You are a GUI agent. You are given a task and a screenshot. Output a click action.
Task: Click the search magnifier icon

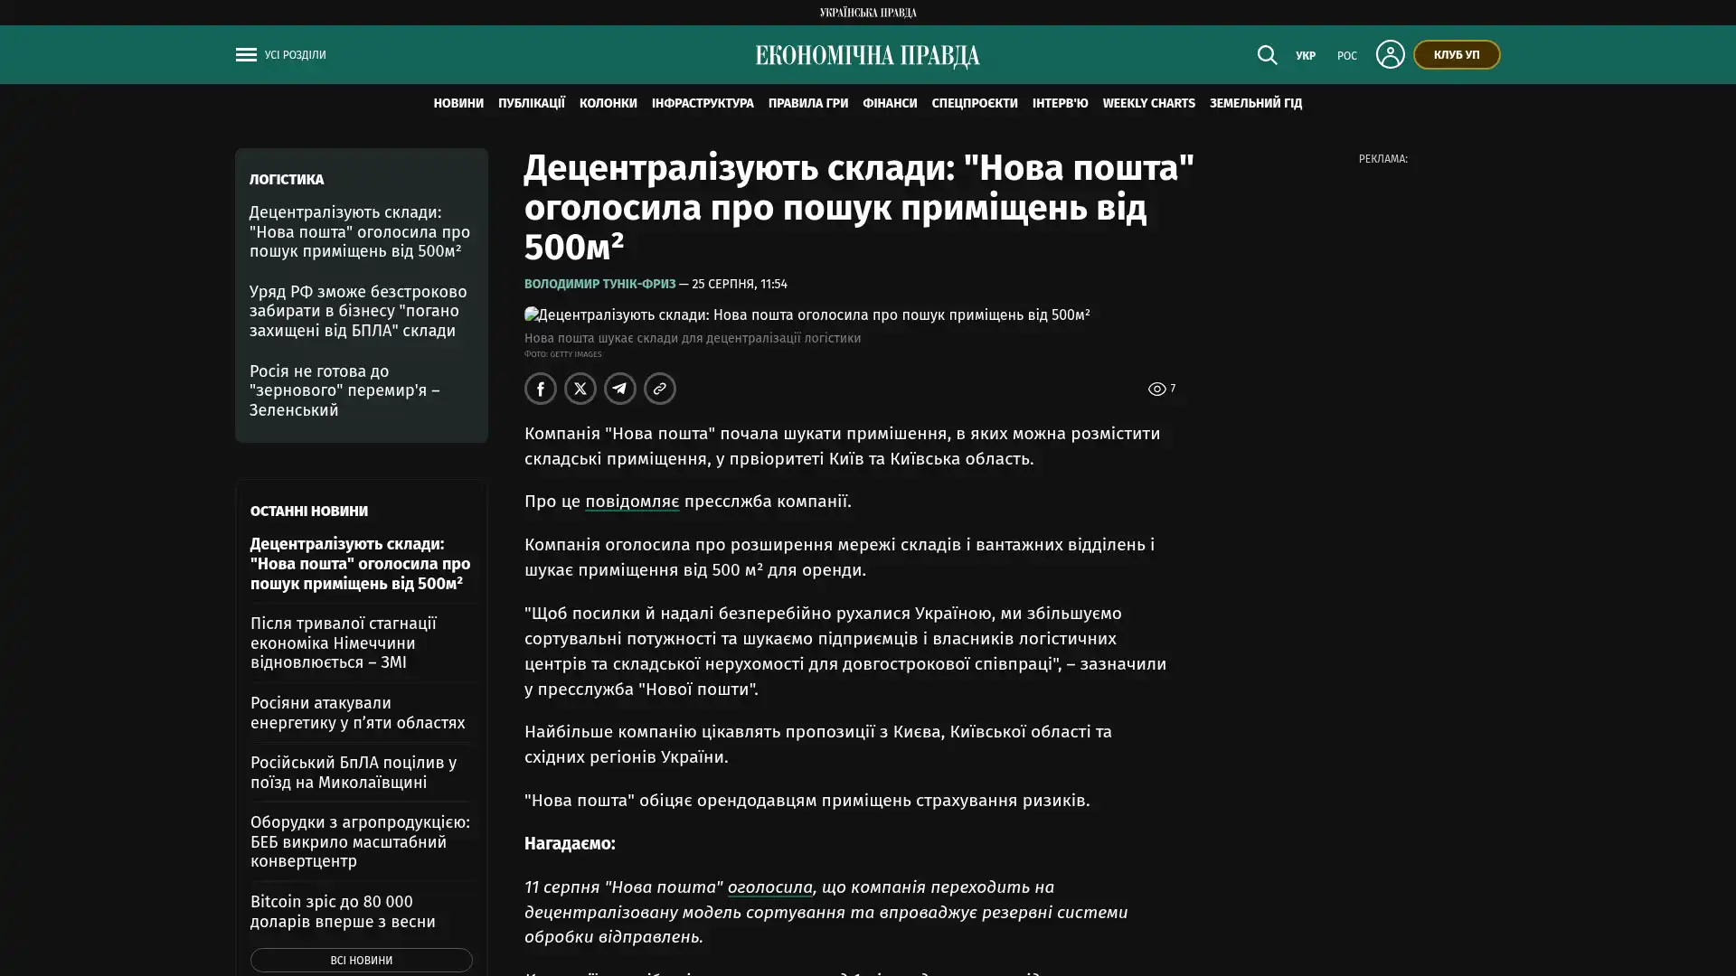[x=1267, y=55]
